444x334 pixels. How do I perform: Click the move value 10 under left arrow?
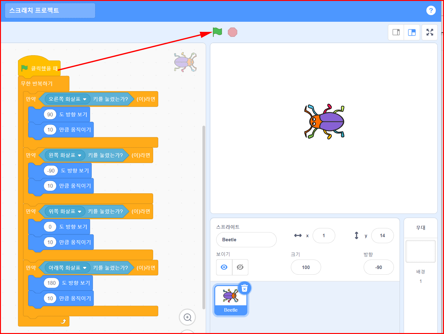click(50, 186)
